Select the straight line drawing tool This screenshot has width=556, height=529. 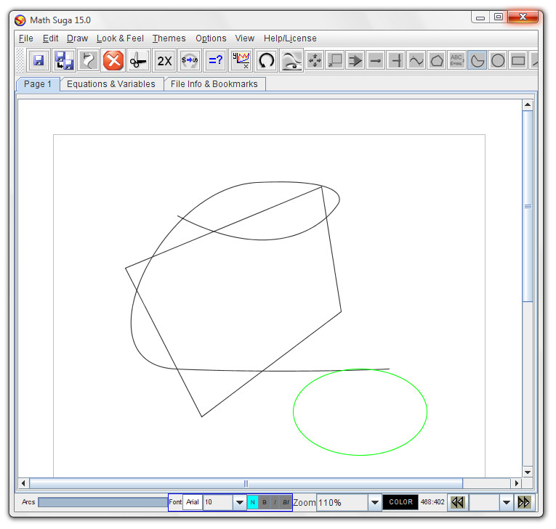(376, 60)
